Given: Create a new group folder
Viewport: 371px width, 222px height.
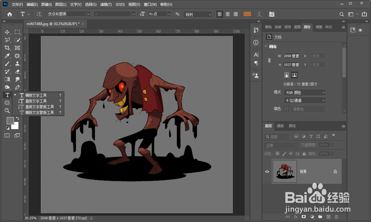Looking at the screenshot, I should click(x=320, y=217).
